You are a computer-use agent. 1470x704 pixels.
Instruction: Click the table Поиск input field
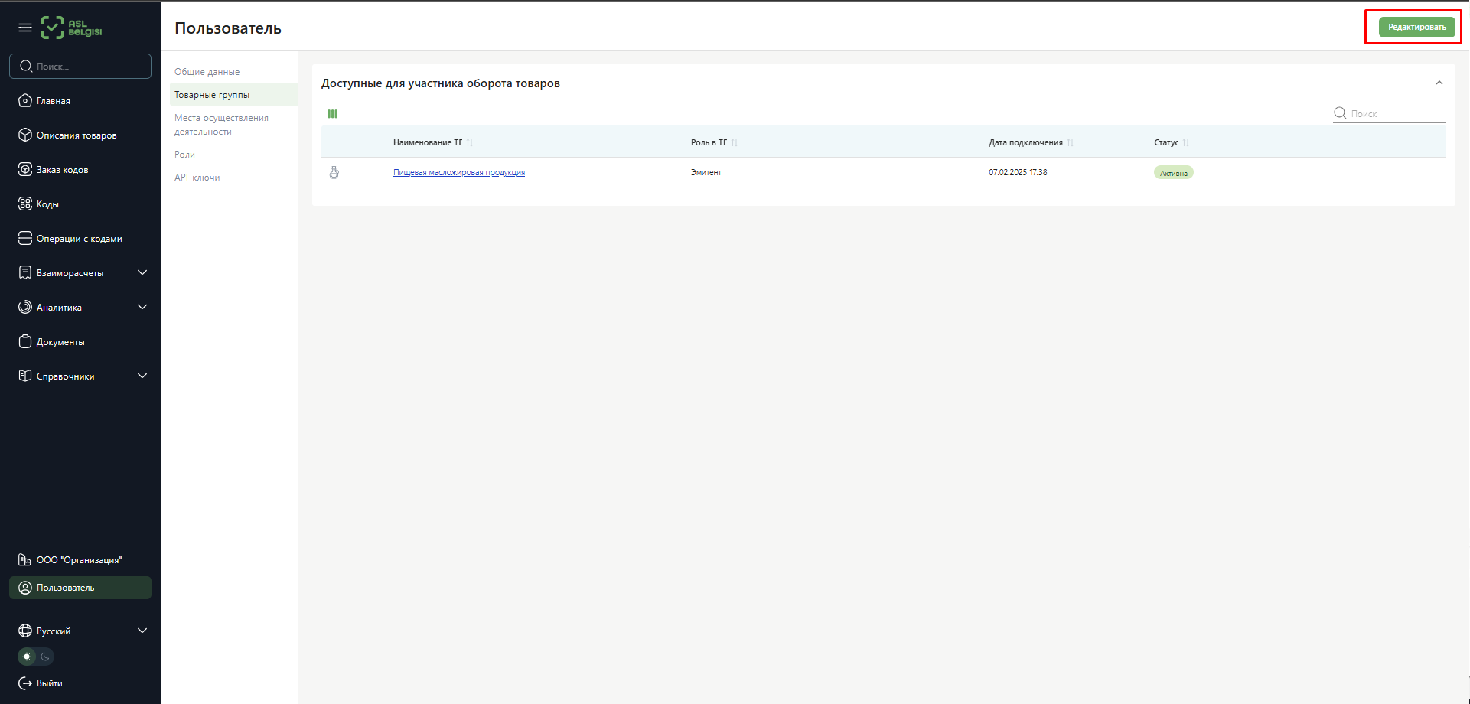1390,113
